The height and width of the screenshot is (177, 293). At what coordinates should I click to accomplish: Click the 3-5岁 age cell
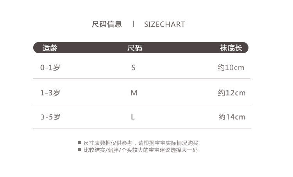(50, 117)
